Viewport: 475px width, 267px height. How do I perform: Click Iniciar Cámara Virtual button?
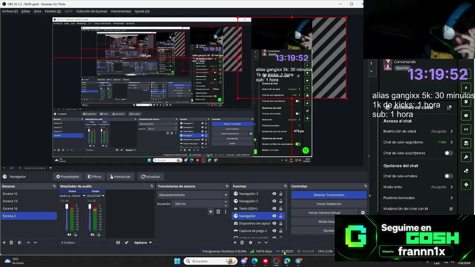tap(324, 212)
